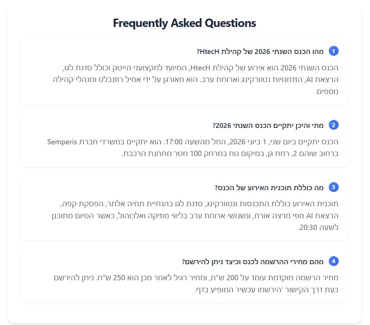This screenshot has height=325, width=370.
Task: Click the Semperis company name in the answer
Action: [x=62, y=142]
